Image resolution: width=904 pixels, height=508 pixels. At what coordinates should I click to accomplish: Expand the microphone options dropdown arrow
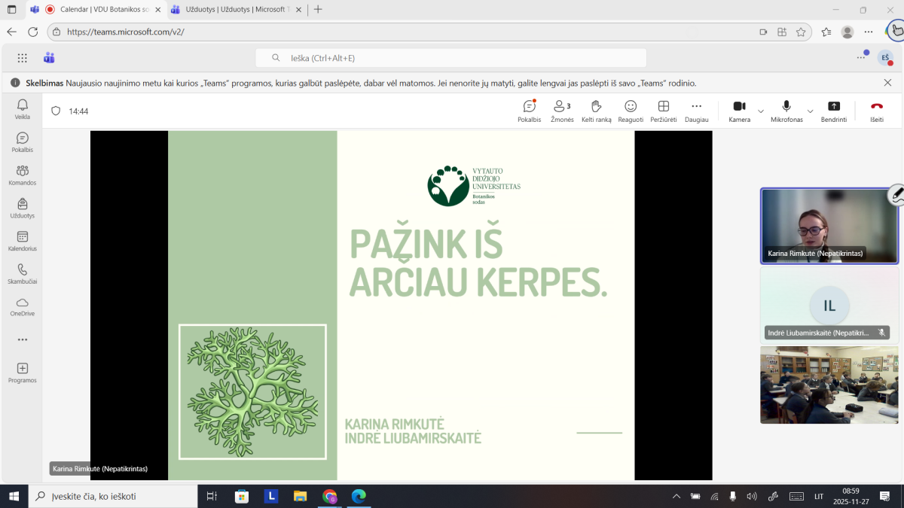tap(810, 111)
